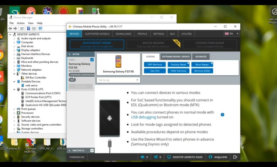Click the news counter icon in status bar
The width and height of the screenshot is (277, 167).
[x=156, y=157]
